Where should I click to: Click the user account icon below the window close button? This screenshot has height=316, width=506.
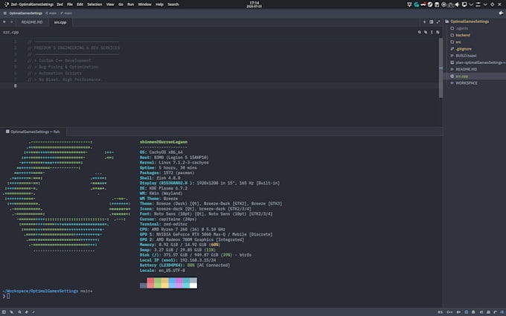coord(501,13)
